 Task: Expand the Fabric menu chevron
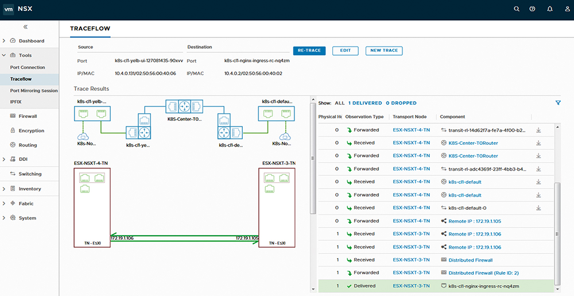3,203
